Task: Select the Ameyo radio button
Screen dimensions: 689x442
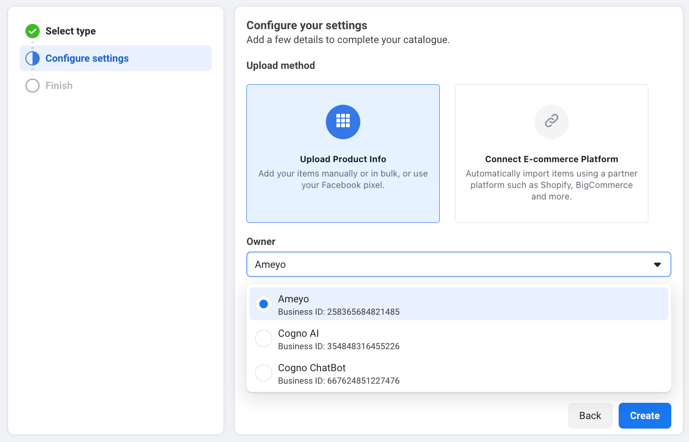Action: (264, 304)
